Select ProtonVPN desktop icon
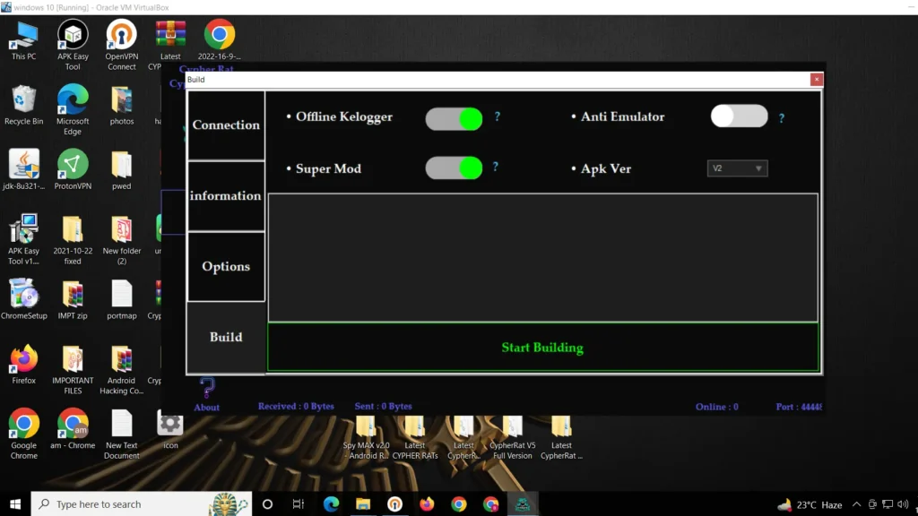 point(73,169)
